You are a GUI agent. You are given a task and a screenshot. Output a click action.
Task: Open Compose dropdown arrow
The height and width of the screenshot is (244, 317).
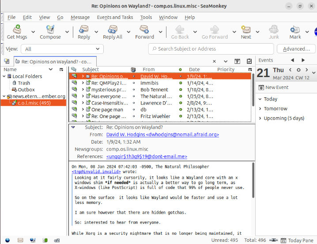pyautogui.click(x=67, y=32)
